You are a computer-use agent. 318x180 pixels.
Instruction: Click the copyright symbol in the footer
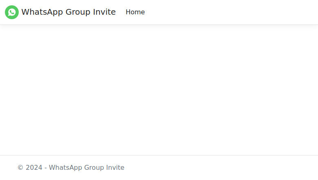tap(20, 168)
